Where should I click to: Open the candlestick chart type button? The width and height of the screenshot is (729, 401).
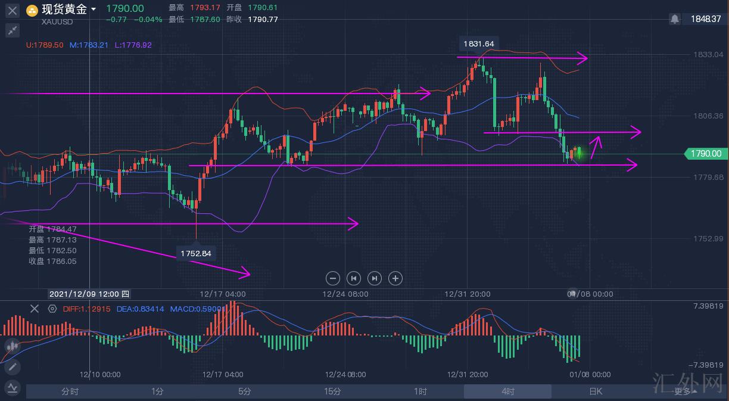[x=13, y=346]
